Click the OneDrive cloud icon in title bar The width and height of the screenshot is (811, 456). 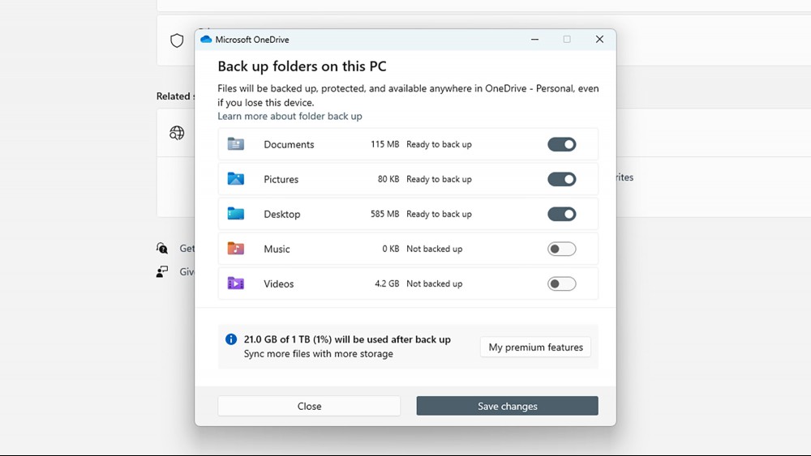click(206, 39)
